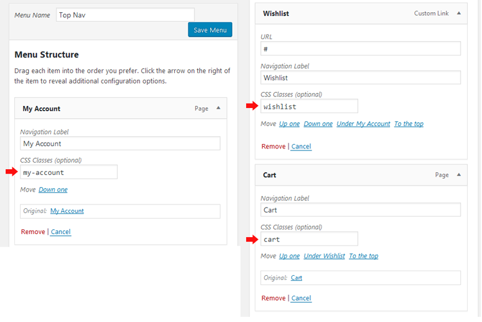Cancel My Account item changes

click(60, 232)
